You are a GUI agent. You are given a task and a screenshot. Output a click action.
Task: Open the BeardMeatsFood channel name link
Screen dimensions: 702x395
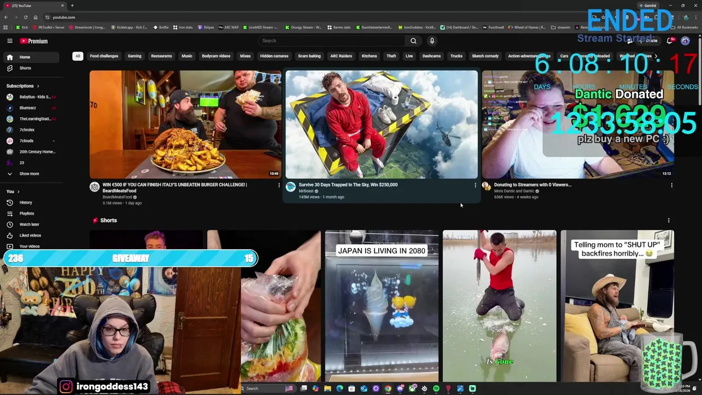click(x=117, y=197)
